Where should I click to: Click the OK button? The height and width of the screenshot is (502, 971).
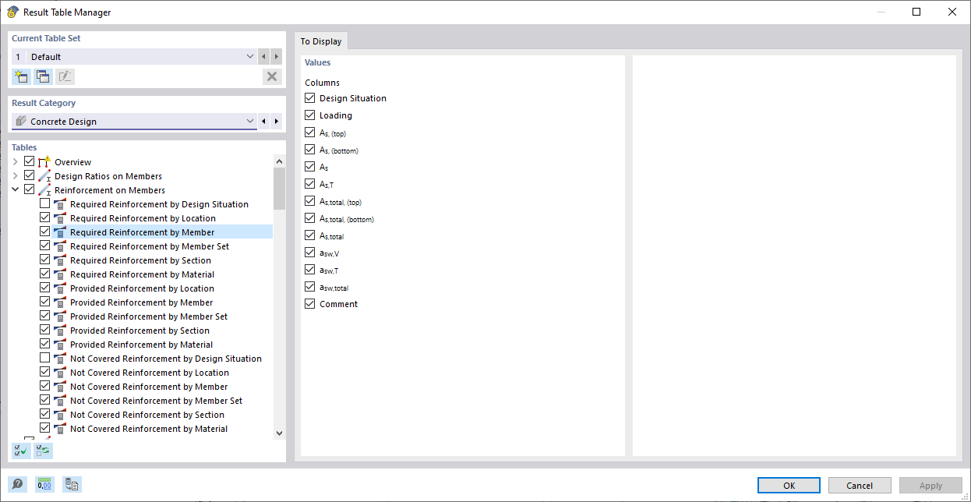pyautogui.click(x=788, y=485)
